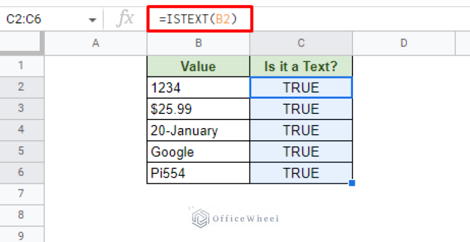Click the 'Is it a Text?' header cell

coord(301,66)
